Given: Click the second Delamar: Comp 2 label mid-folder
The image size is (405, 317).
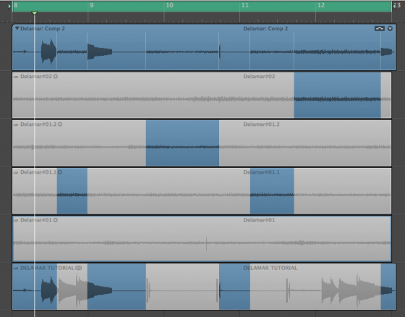Looking at the screenshot, I should coord(265,28).
